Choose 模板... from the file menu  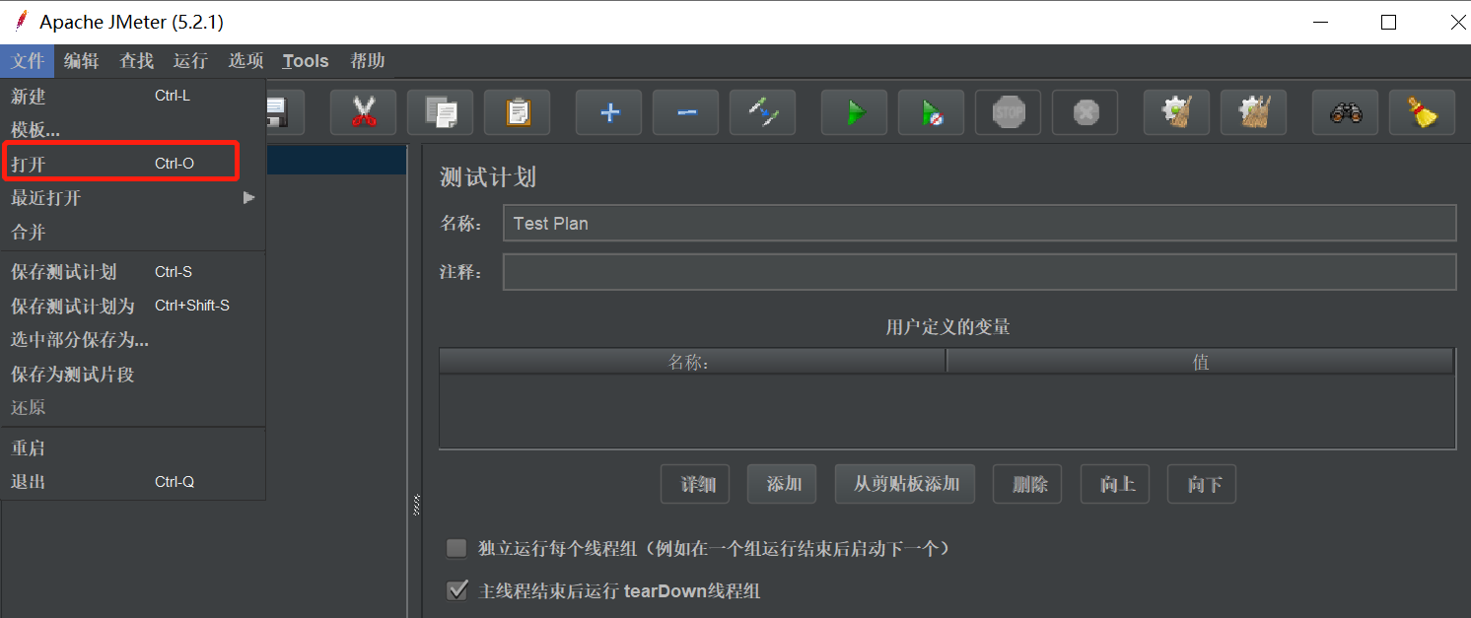click(x=133, y=130)
